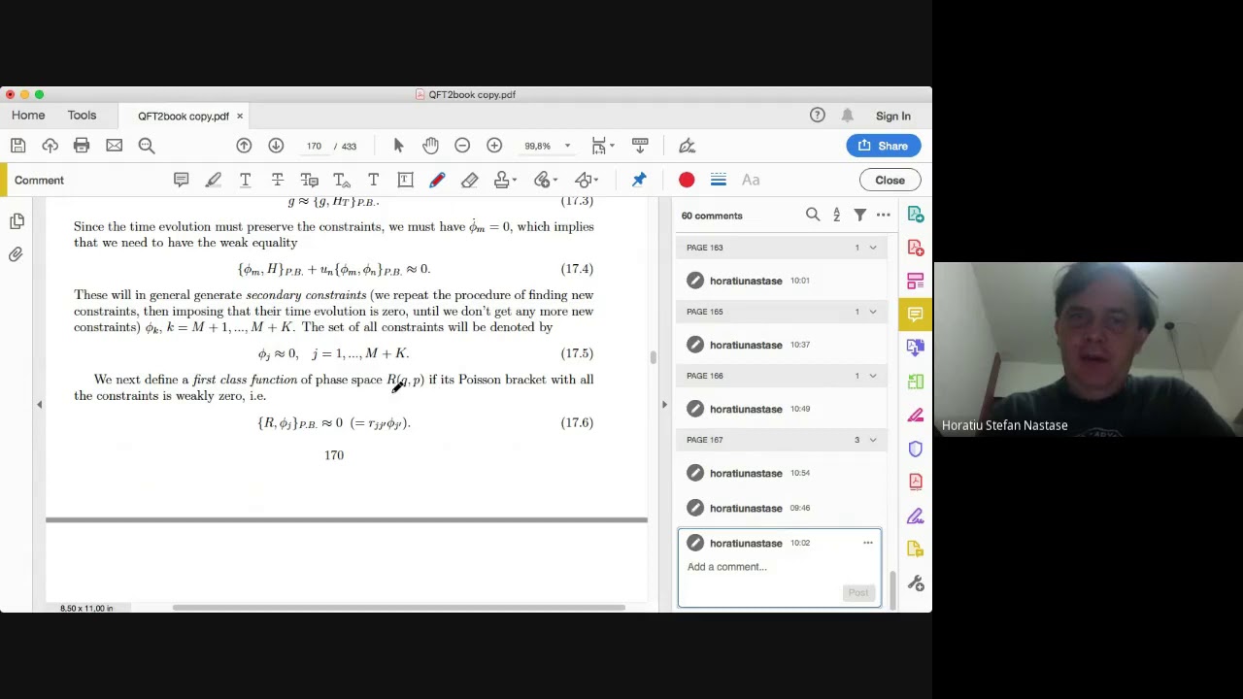
Task: Open the line thickness options
Action: (x=719, y=180)
